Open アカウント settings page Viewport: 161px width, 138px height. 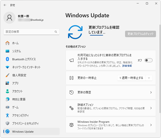coord(32,91)
